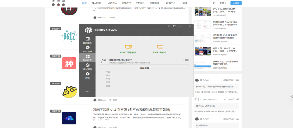Open 源解析 B区 sidebar article

pyautogui.click(x=225, y=63)
